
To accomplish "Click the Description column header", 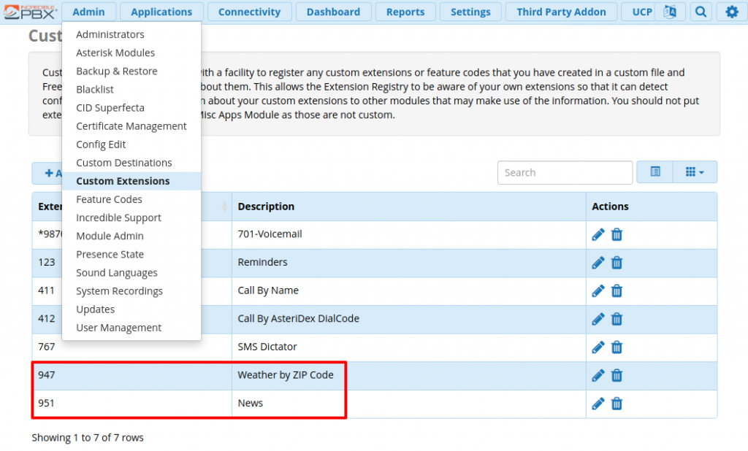I will 409,207.
